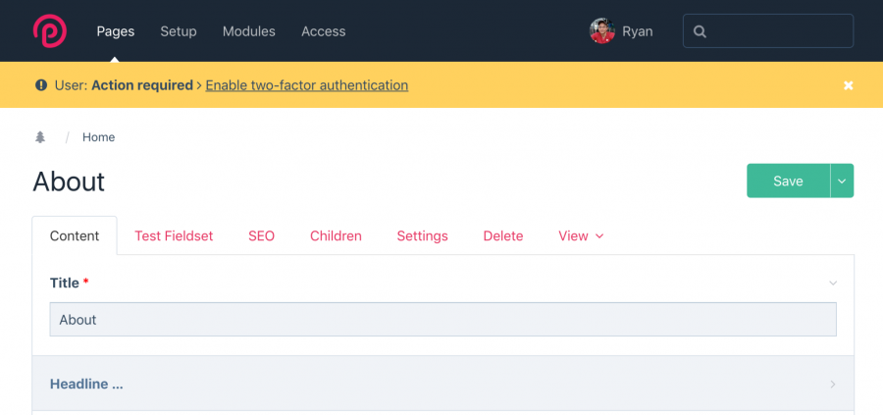883x415 pixels.
Task: Click the Save button
Action: 789,181
